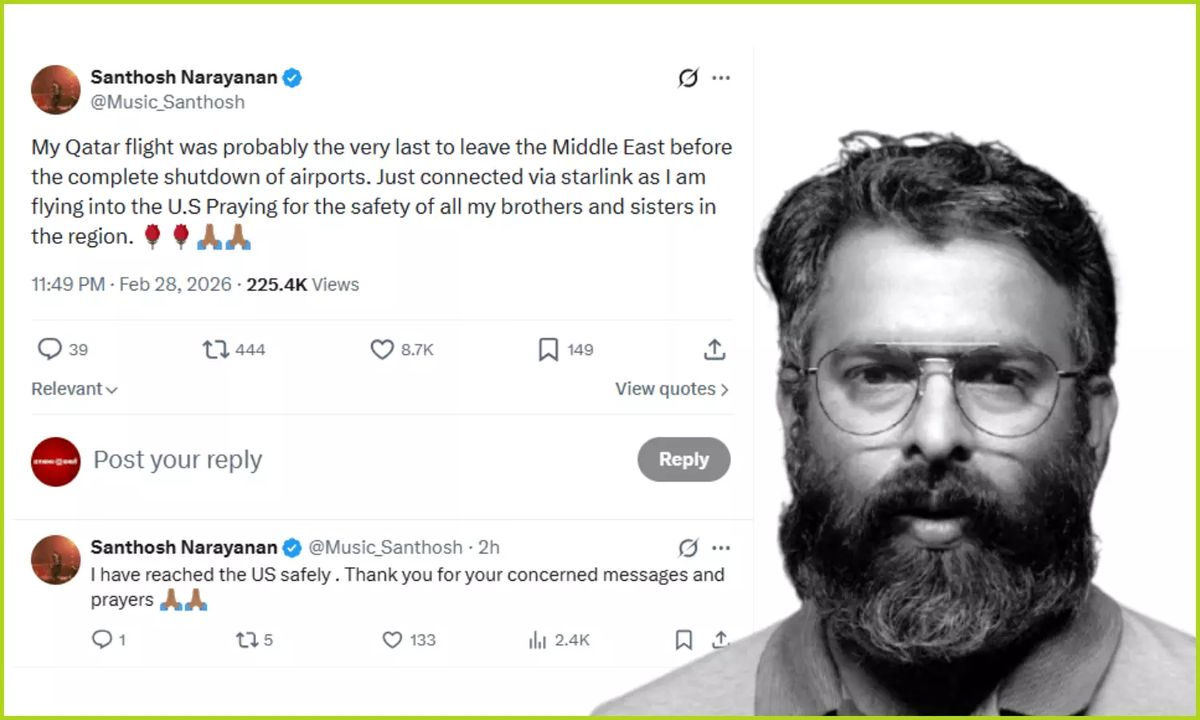1200x720 pixels.
Task: Click the reply comment icon on main post
Action: [x=50, y=349]
